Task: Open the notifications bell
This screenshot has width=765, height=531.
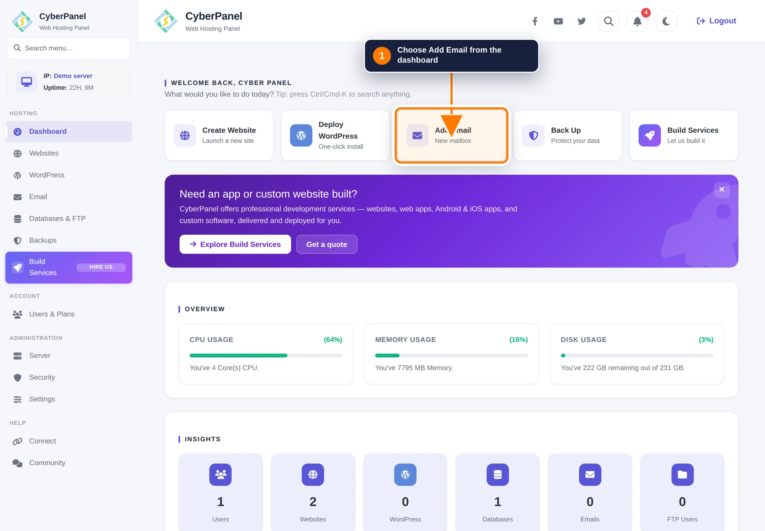Action: point(637,21)
